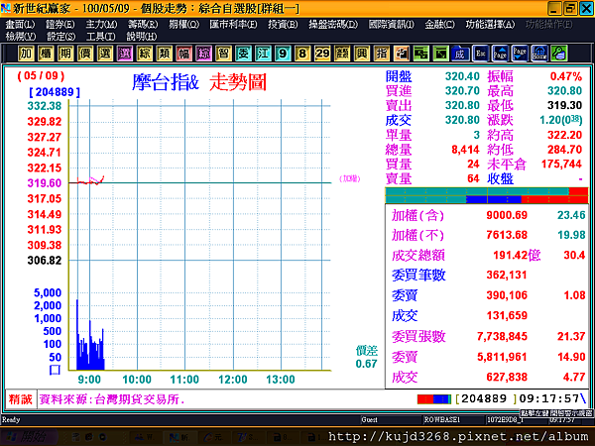The width and height of the screenshot is (595, 446).
Task: Click the 指 index toolbar icon
Action: coord(382,54)
